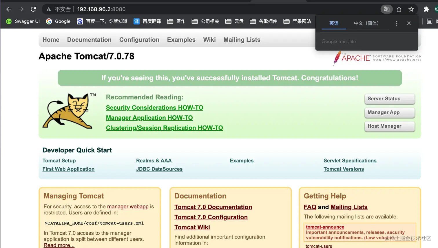Open the 百度翻译 bookmark
The image size is (438, 248).
[147, 21]
